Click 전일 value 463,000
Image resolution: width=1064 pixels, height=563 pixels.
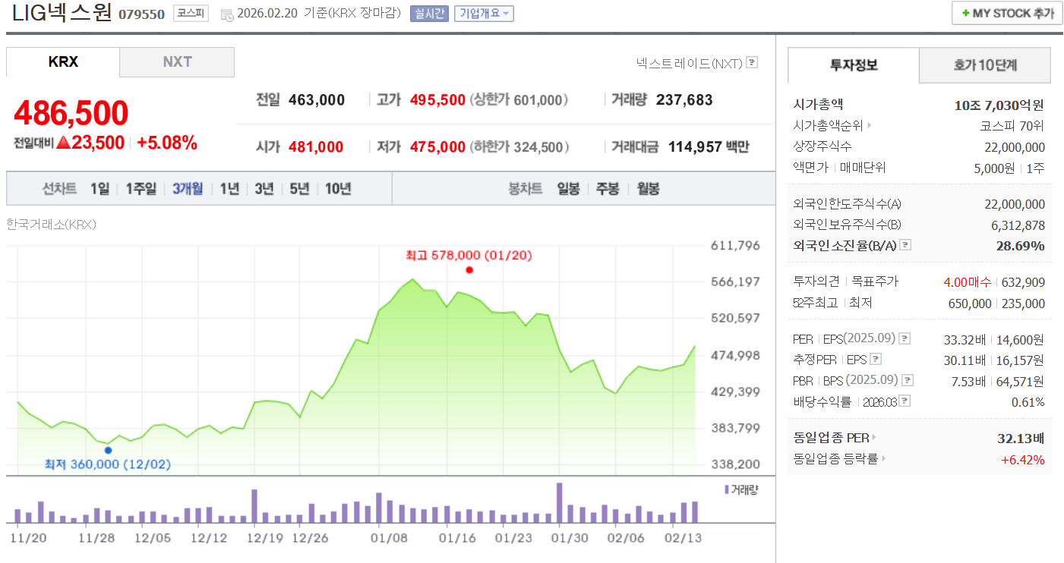pyautogui.click(x=317, y=100)
